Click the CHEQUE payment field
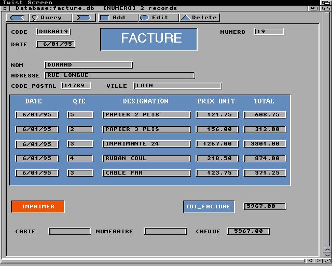Screen dimensions: 332x266 (248, 231)
